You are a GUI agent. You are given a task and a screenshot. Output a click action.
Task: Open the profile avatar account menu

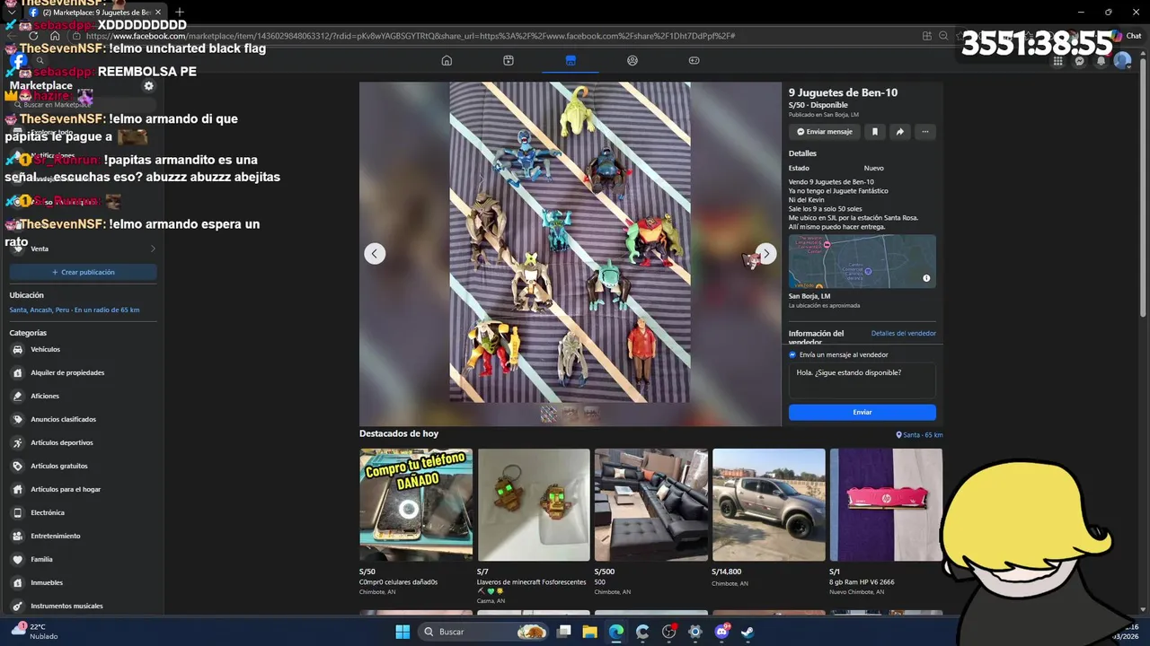1122,61
